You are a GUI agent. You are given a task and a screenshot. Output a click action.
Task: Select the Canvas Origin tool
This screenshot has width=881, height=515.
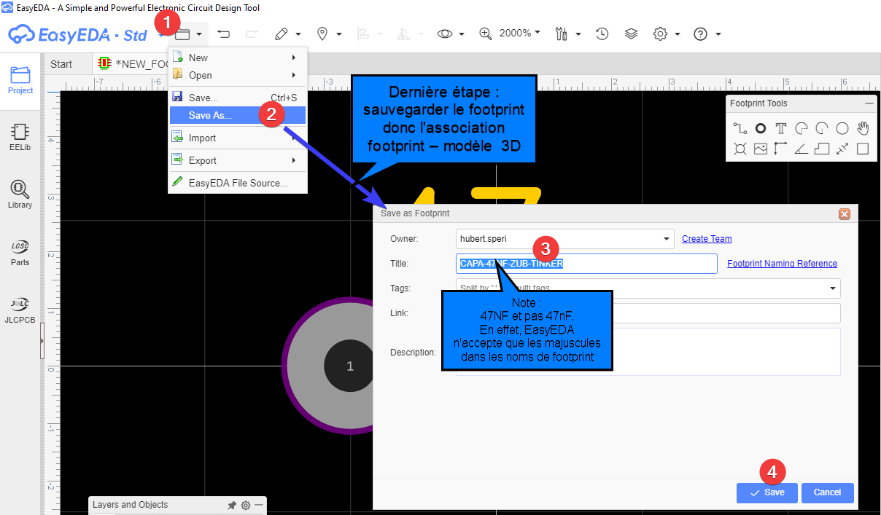781,149
